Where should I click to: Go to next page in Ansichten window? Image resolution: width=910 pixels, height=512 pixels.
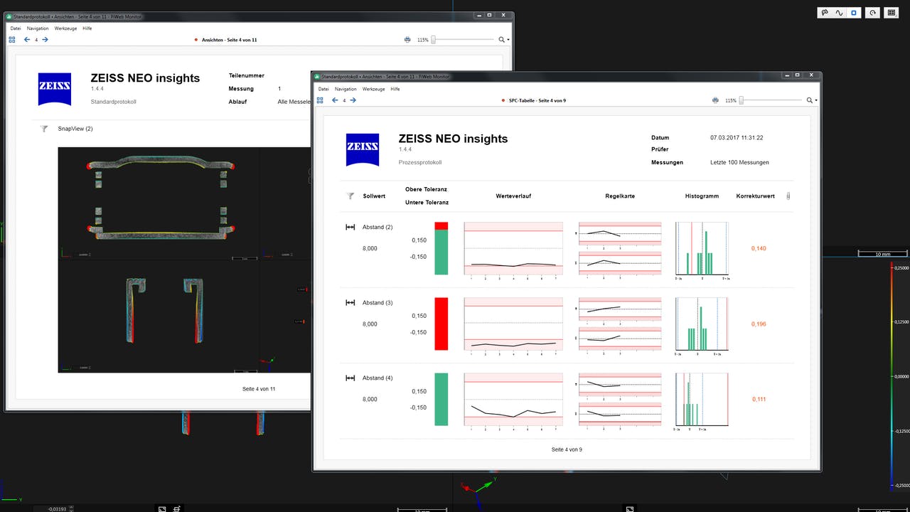(x=45, y=40)
